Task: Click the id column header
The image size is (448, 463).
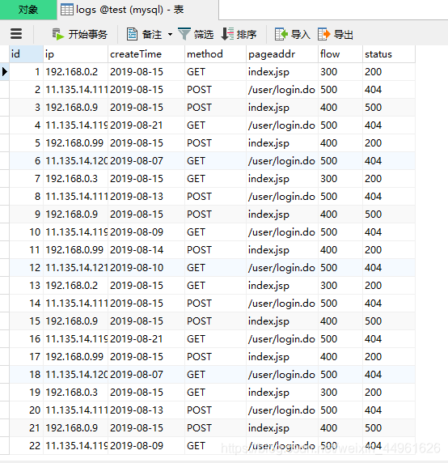Action: (x=26, y=54)
